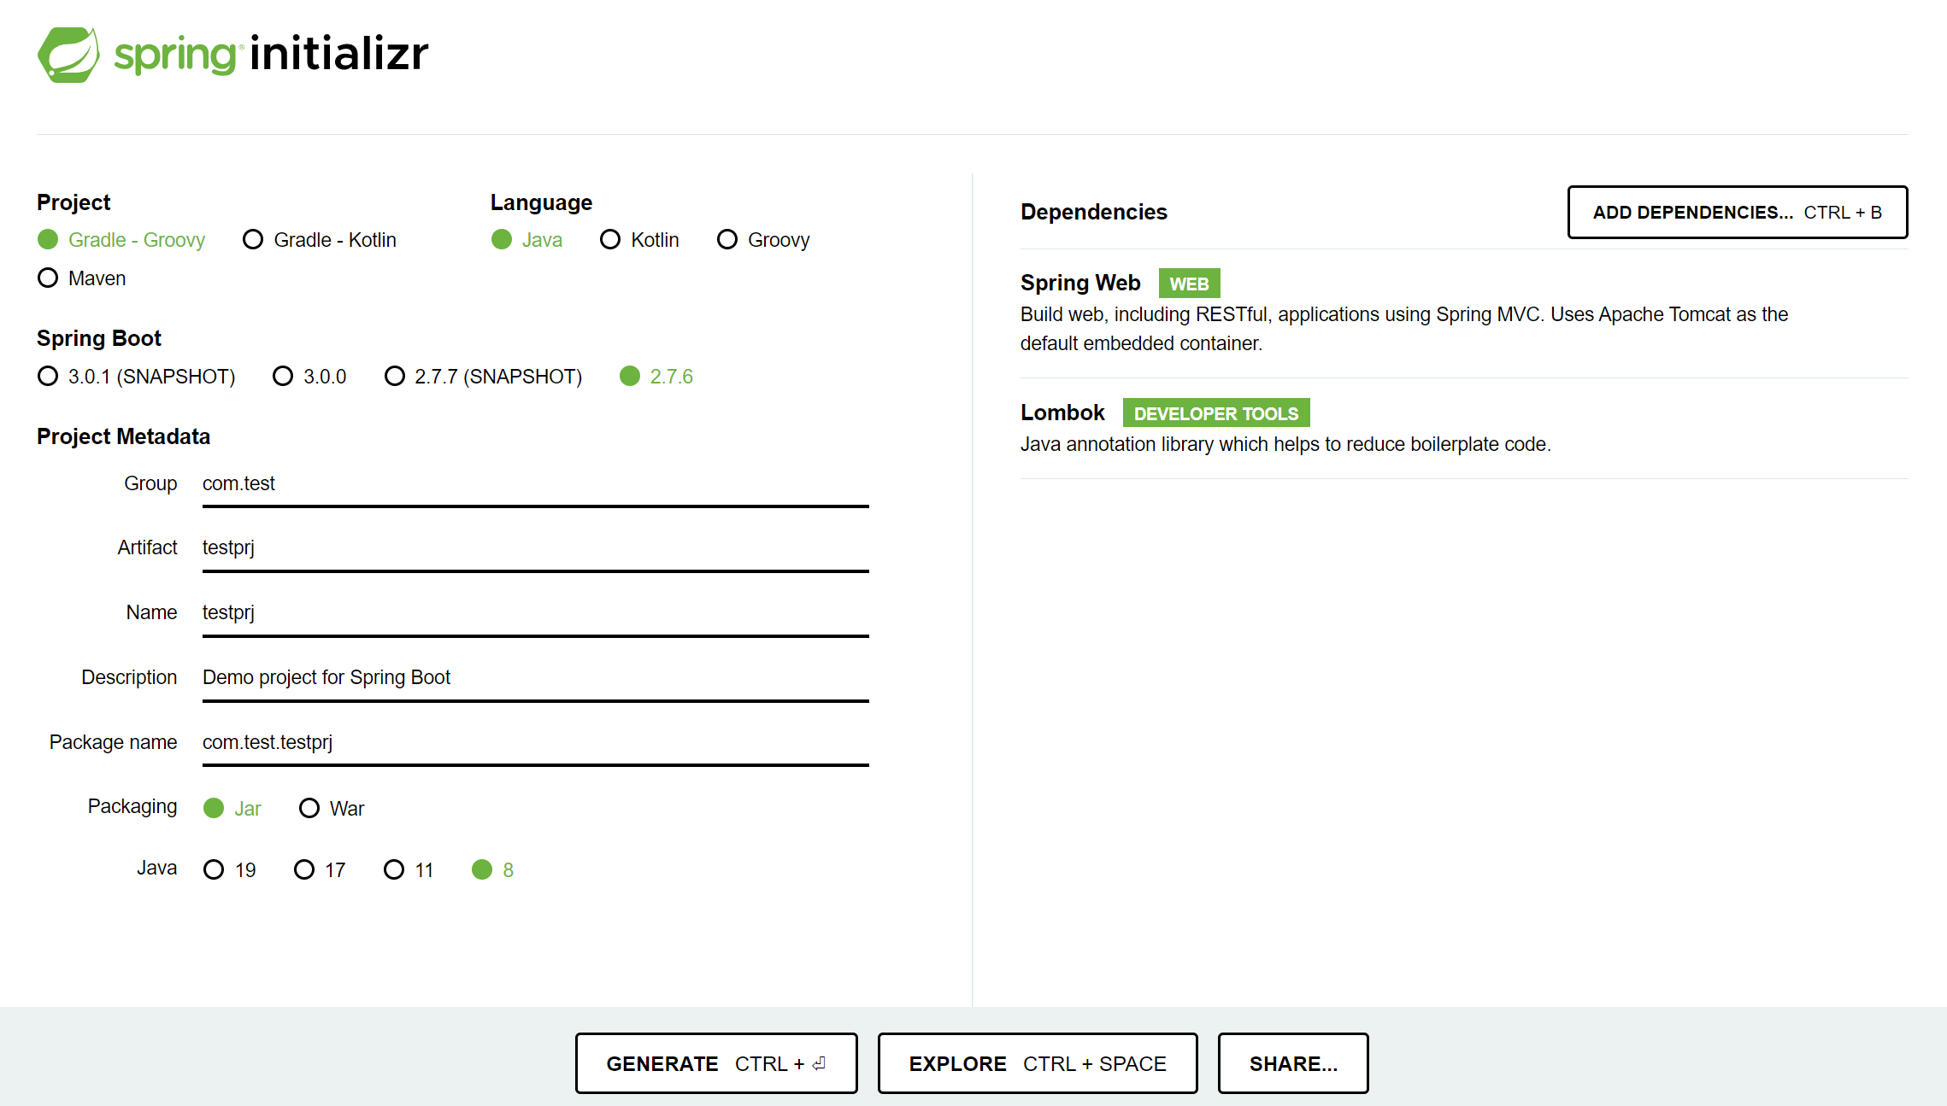Choose Maven as project type
Image resolution: width=1947 pixels, height=1106 pixels.
point(49,278)
